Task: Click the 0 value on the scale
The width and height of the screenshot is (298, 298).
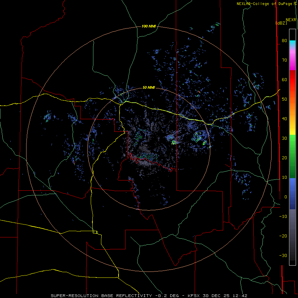Action: coord(286,197)
